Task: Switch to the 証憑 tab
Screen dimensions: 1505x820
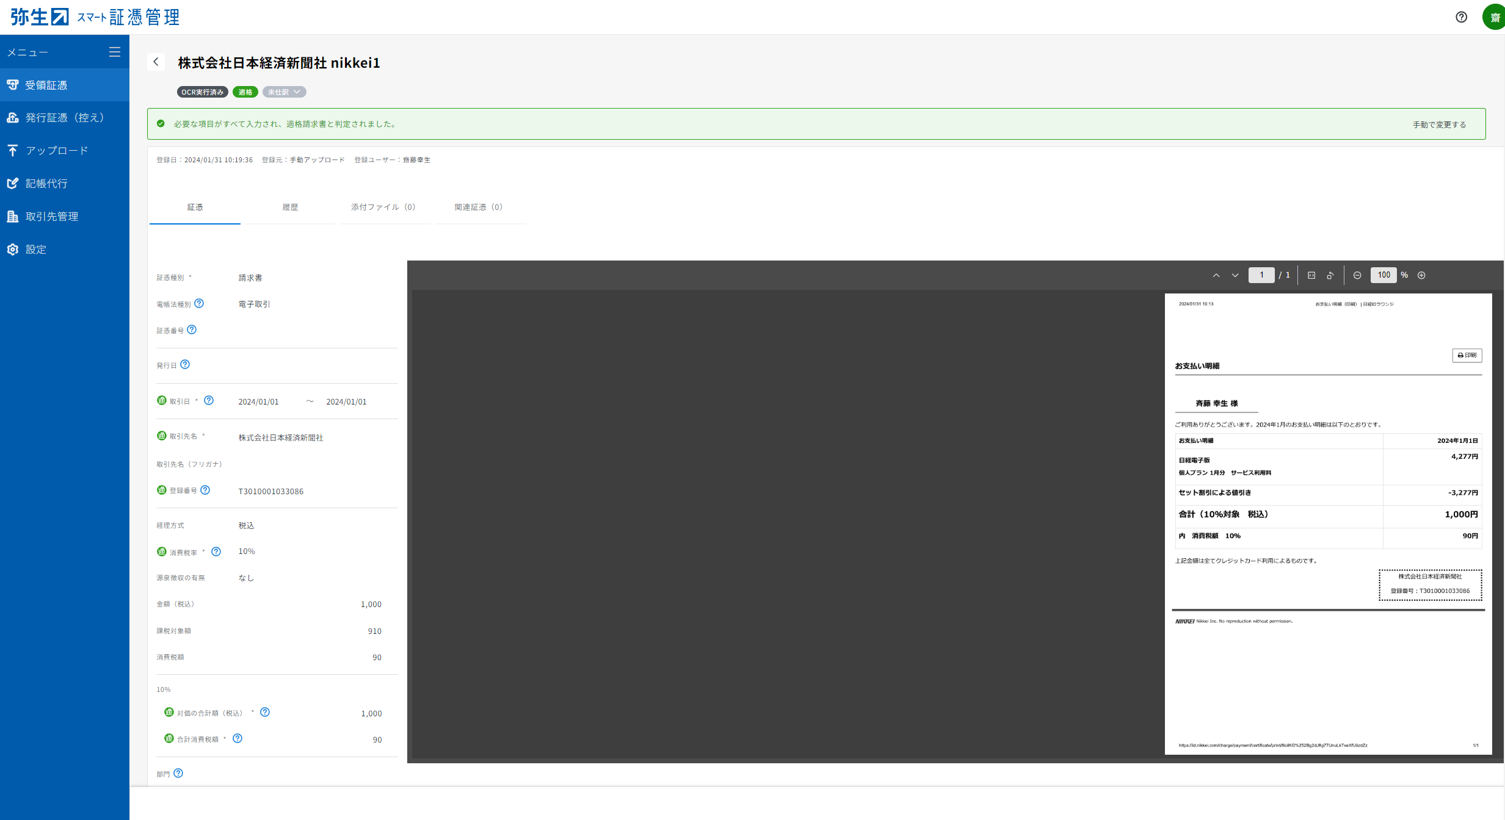Action: pyautogui.click(x=195, y=207)
